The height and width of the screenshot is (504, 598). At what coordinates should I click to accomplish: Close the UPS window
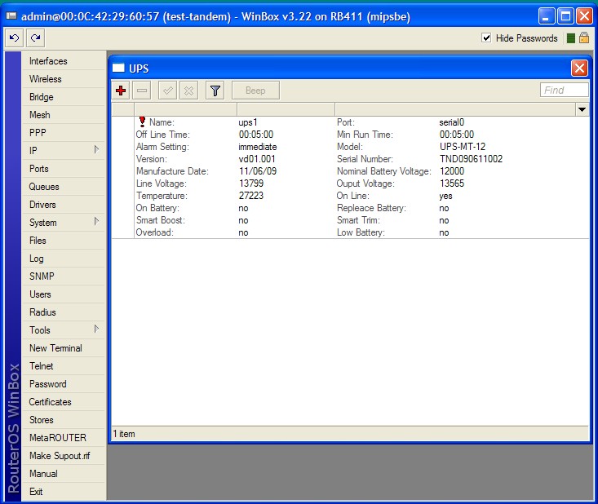(x=579, y=69)
